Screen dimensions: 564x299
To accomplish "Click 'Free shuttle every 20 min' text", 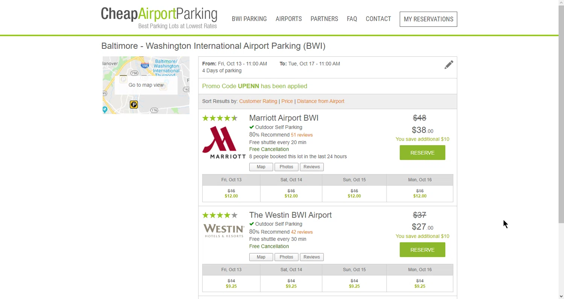I will pyautogui.click(x=278, y=143).
